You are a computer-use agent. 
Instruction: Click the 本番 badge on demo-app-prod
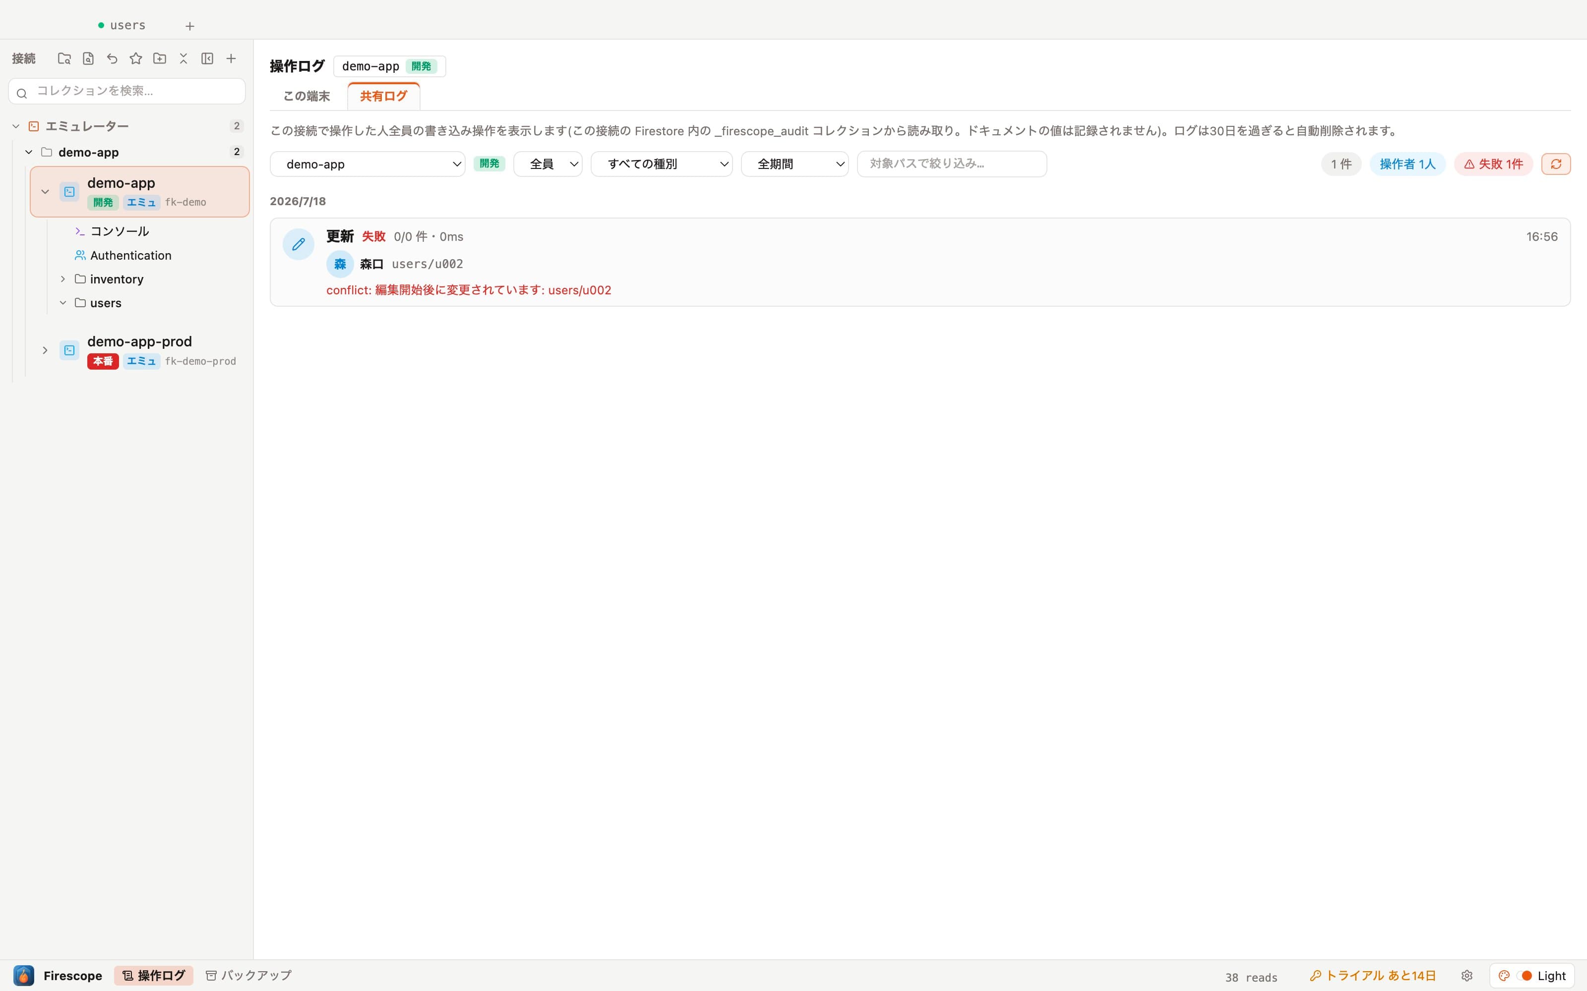click(103, 361)
